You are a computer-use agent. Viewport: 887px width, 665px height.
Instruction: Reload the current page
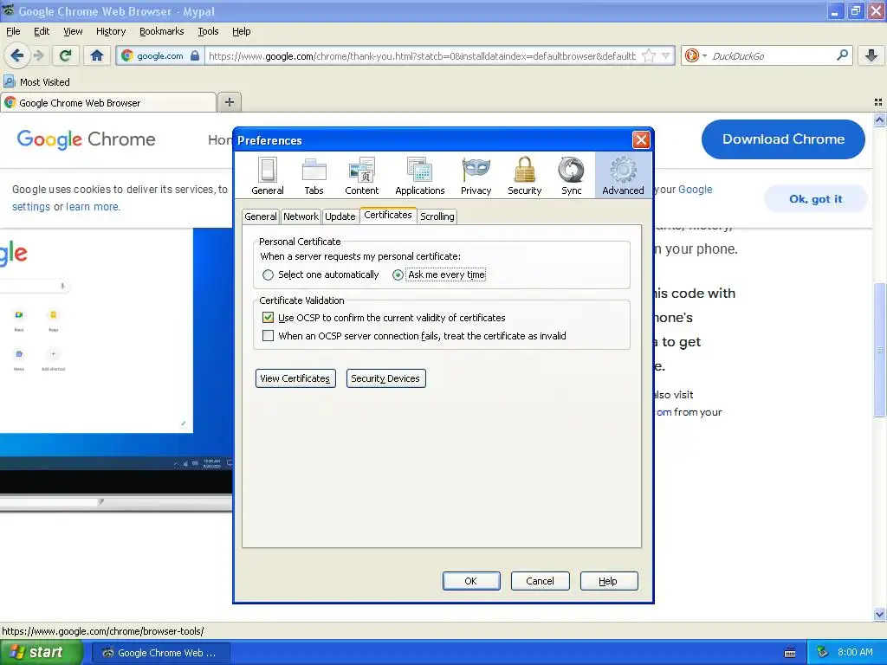pyautogui.click(x=66, y=55)
